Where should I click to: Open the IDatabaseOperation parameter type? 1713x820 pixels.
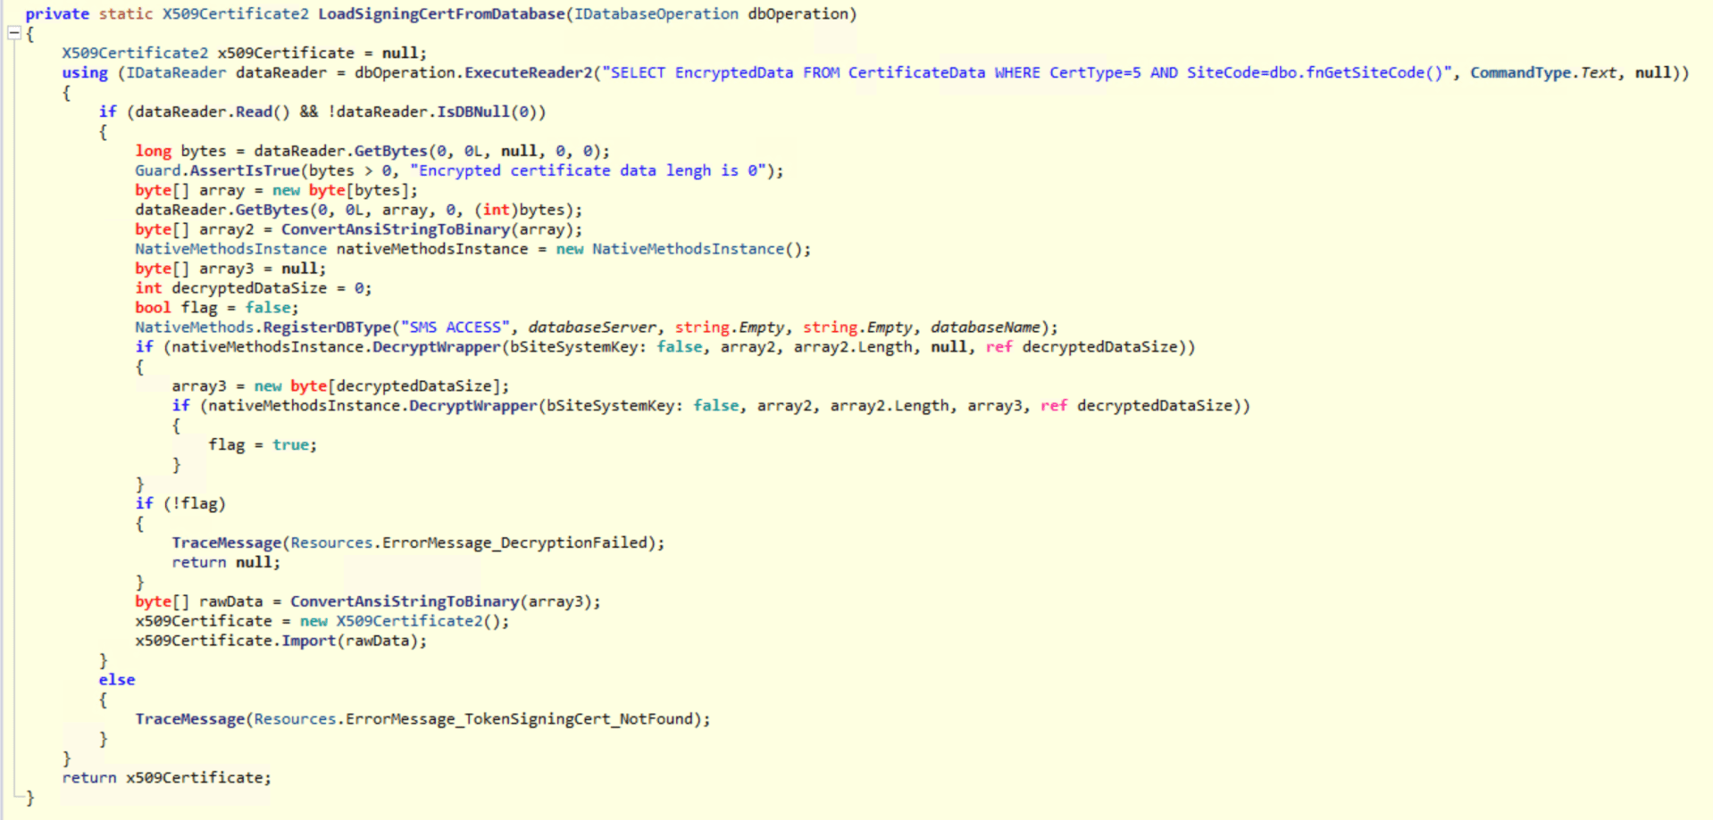(656, 14)
